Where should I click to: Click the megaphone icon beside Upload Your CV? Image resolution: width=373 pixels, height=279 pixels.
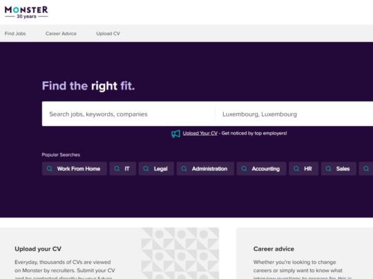click(175, 134)
